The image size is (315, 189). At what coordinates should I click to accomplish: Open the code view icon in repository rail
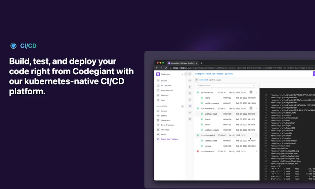pos(190,74)
